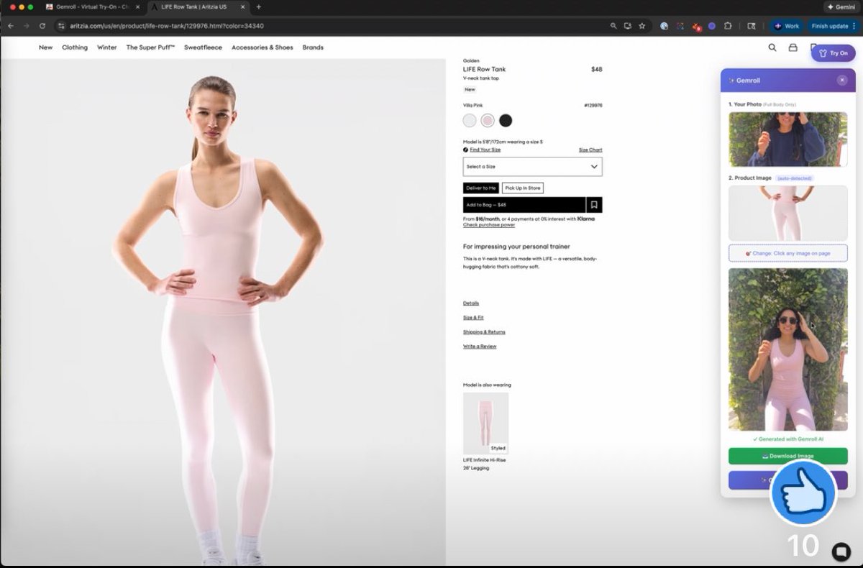Go back using the browser back arrow
Image resolution: width=863 pixels, height=568 pixels.
coord(10,26)
